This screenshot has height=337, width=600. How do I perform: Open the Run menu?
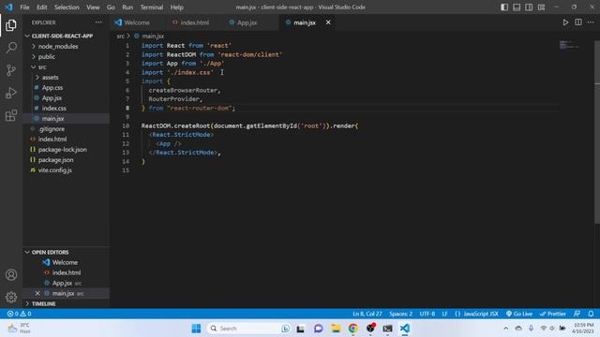point(127,7)
